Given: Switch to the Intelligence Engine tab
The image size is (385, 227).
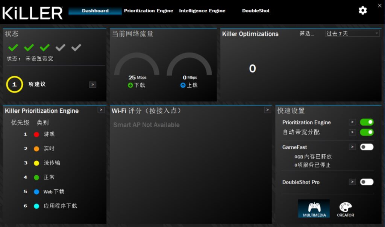Looking at the screenshot, I should [x=202, y=11].
